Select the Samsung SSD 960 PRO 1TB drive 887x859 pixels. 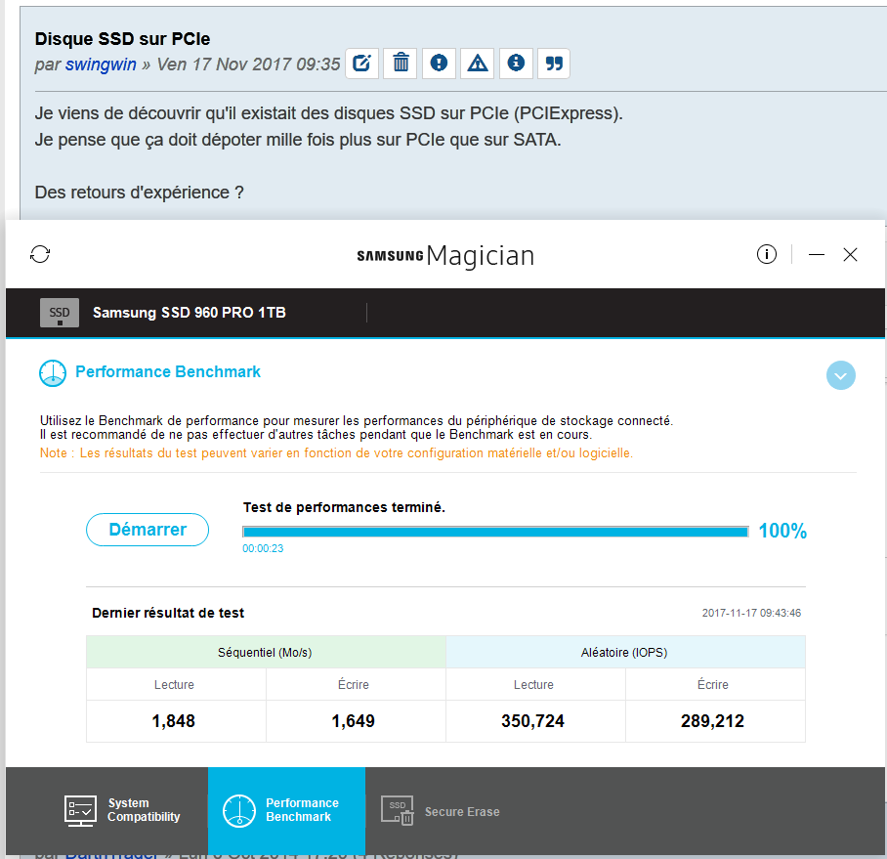(x=189, y=313)
